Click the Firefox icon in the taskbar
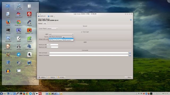This screenshot has height=95, width=170. pos(24,93)
